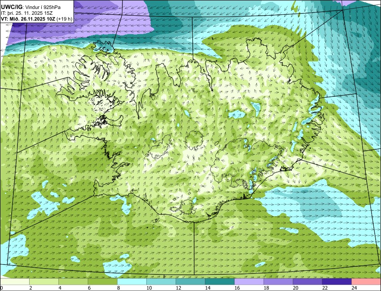
Task: Click the "IT: þri. 25. 11. 2025 15Z" line
Action: pyautogui.click(x=27, y=13)
